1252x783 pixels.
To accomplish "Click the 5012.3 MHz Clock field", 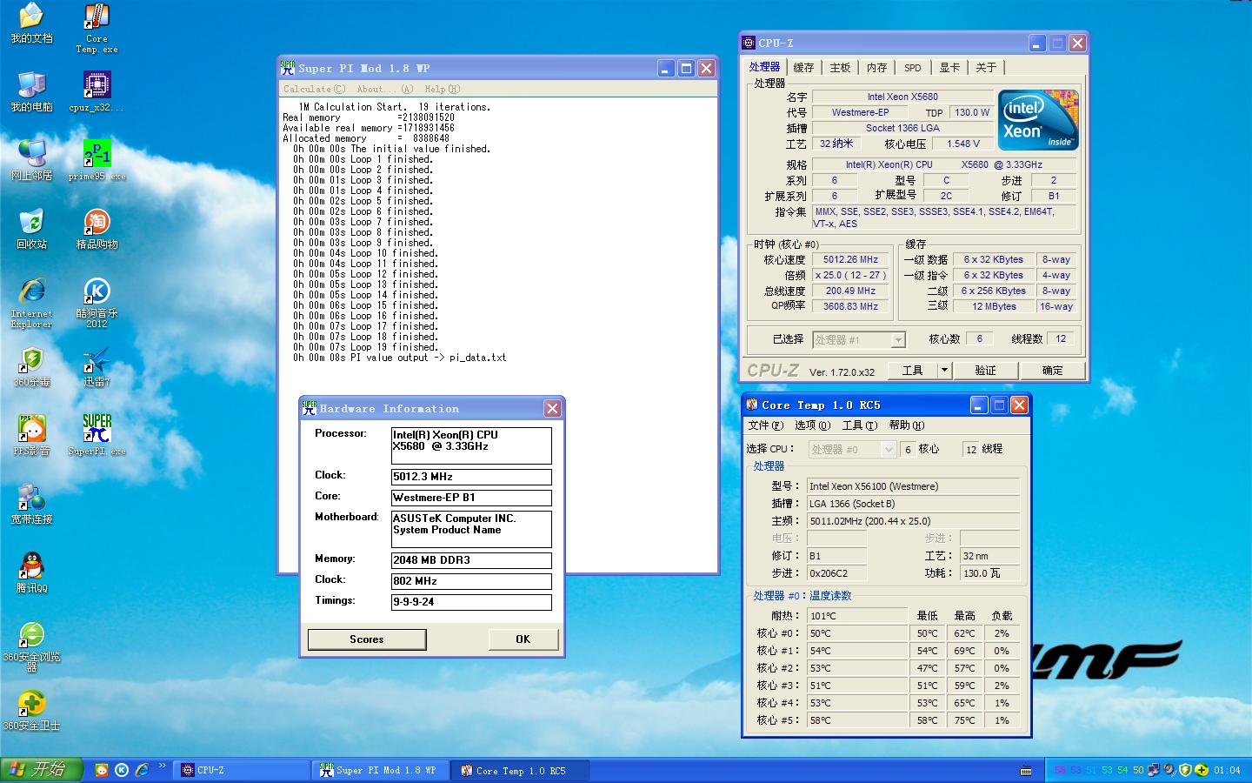I will click(x=471, y=477).
